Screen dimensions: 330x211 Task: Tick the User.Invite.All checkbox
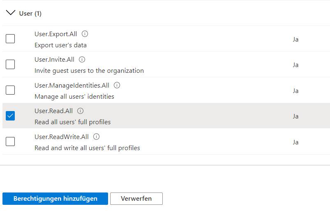click(x=10, y=64)
